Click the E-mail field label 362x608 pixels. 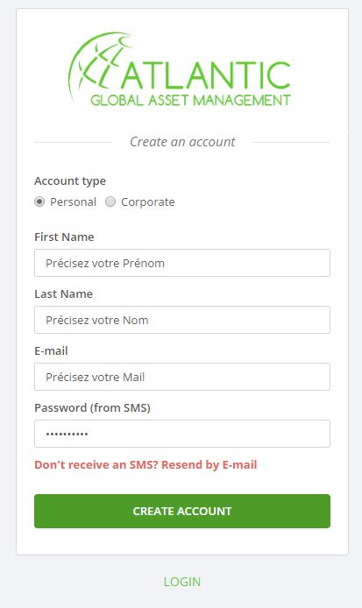pyautogui.click(x=51, y=351)
